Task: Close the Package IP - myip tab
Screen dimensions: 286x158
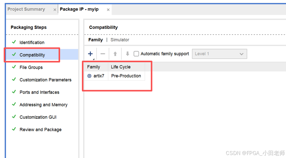Action: pos(108,10)
